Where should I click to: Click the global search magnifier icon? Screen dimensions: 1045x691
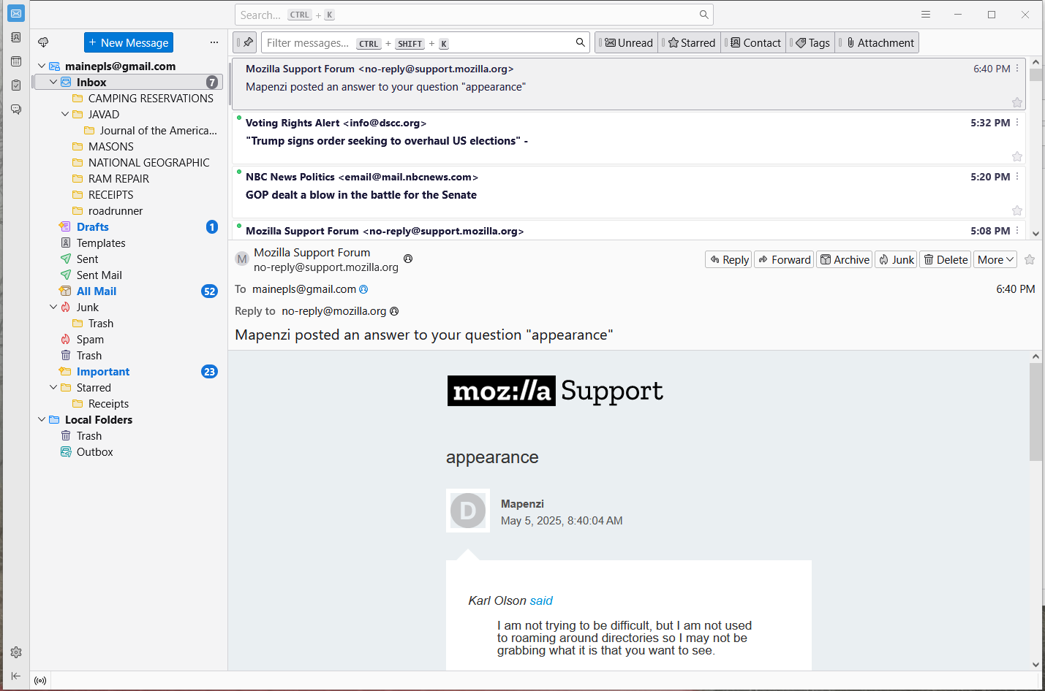703,15
